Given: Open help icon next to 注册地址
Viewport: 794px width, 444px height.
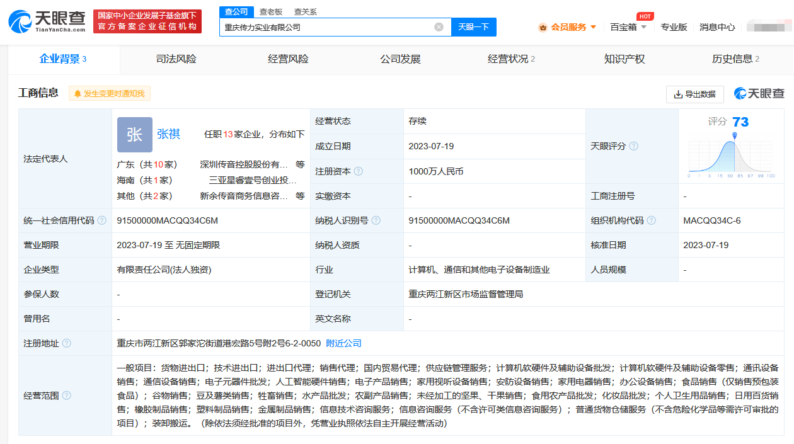Looking at the screenshot, I should (x=66, y=343).
